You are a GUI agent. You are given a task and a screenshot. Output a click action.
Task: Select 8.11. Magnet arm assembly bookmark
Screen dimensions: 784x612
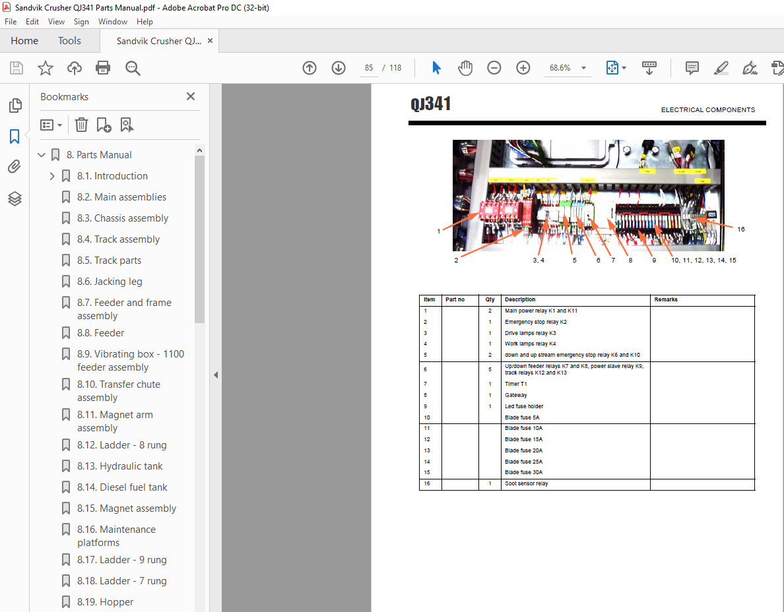(115, 421)
